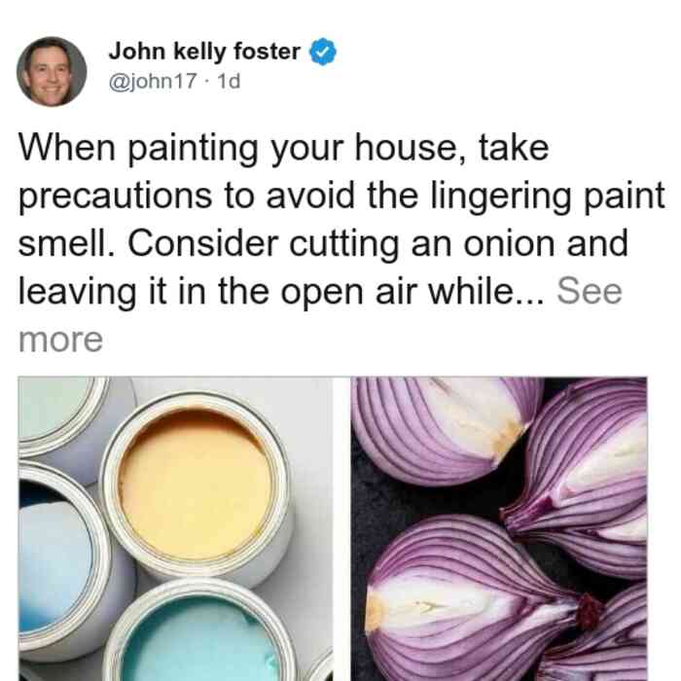Viewport: 681px width, 681px height.
Task: Open the John kelly foster display name
Action: (x=204, y=52)
